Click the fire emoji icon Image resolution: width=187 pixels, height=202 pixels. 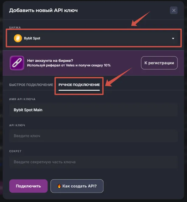(x=59, y=186)
